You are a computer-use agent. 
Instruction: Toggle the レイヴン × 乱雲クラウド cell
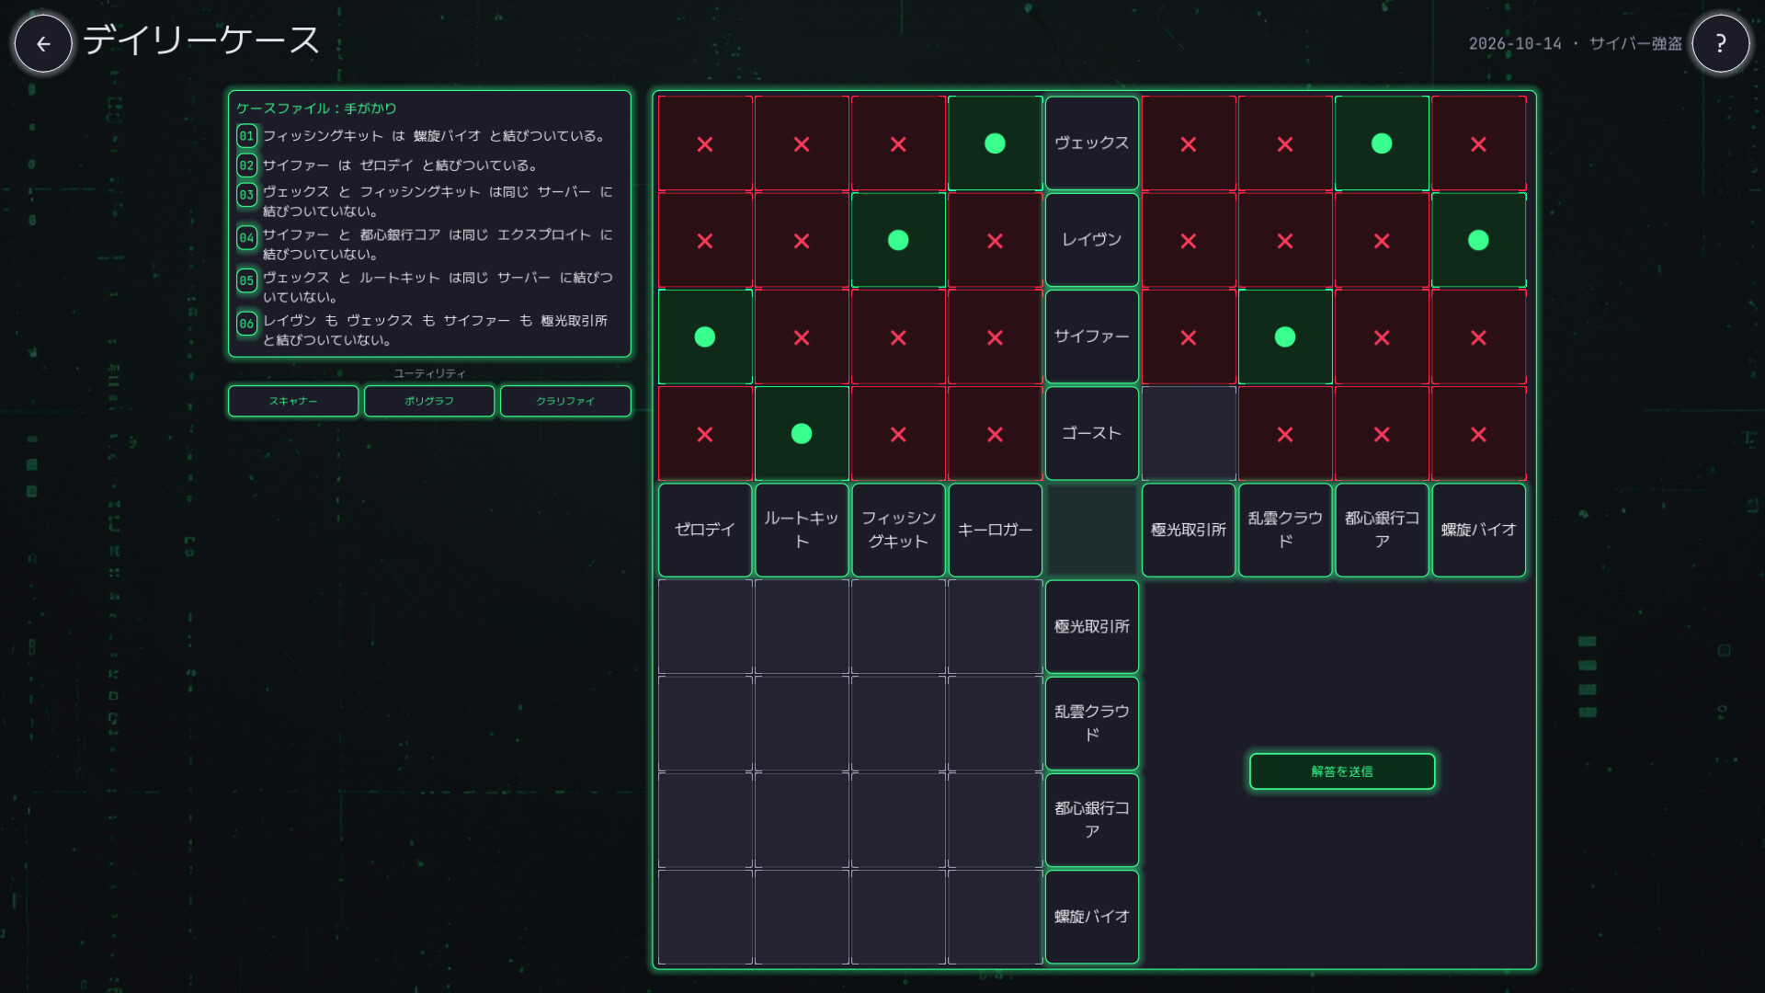(x=1285, y=240)
